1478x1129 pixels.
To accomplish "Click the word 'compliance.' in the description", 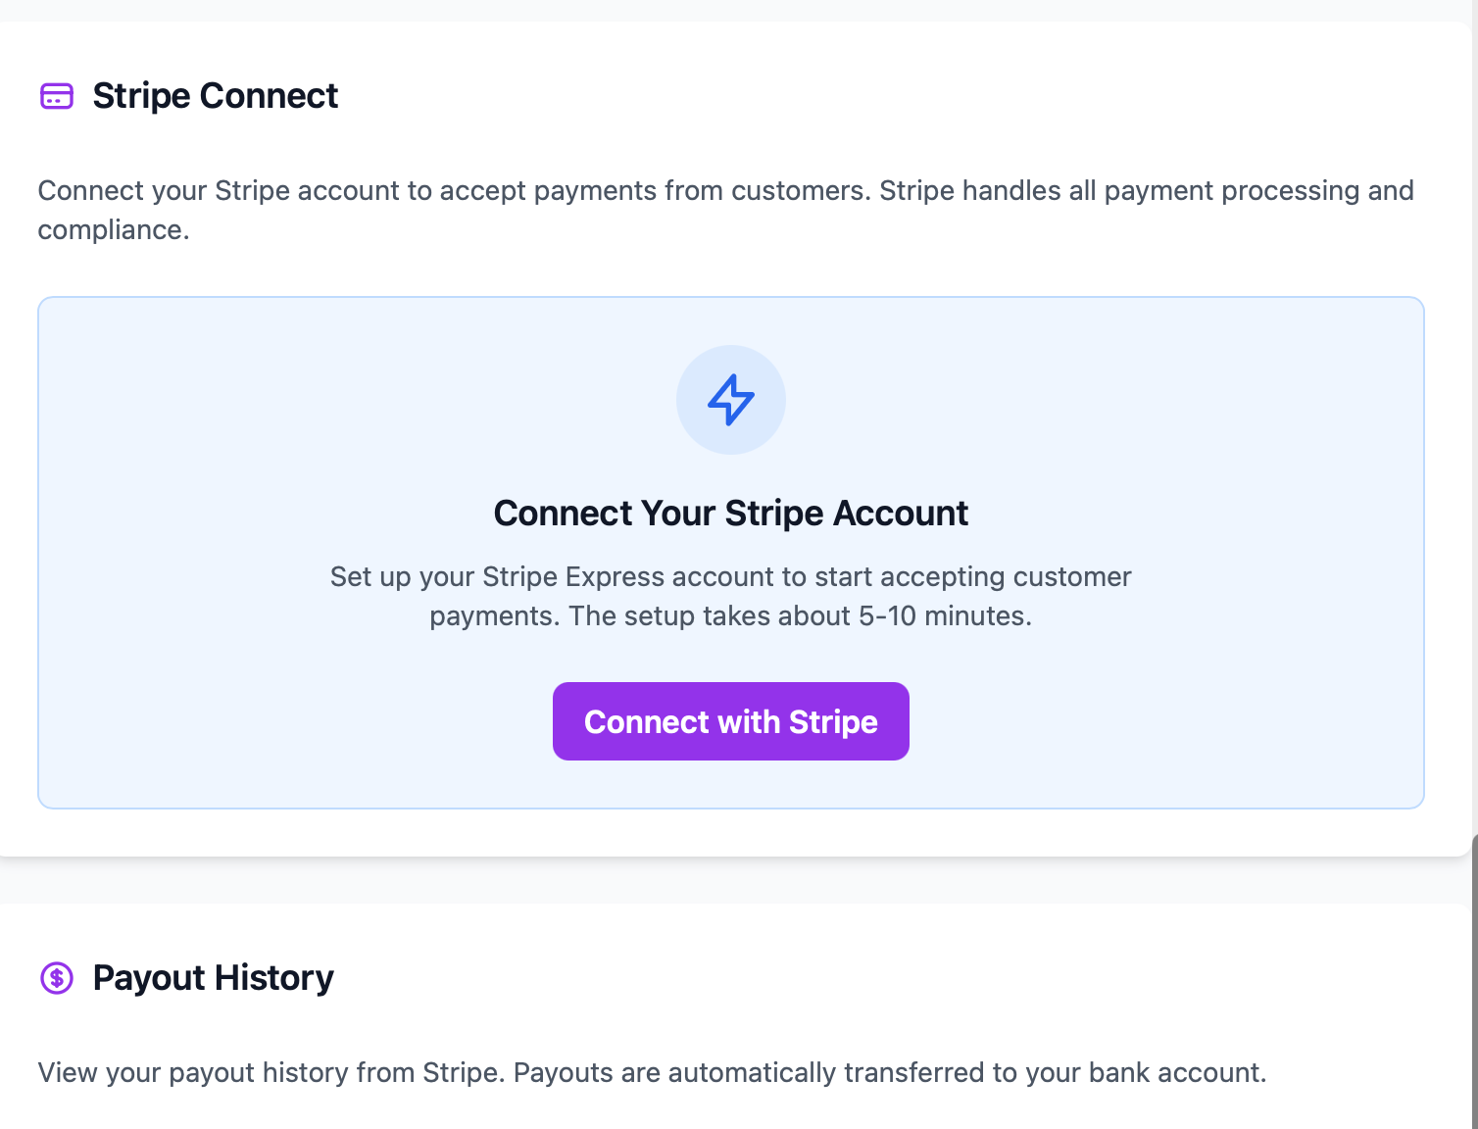I will point(113,229).
